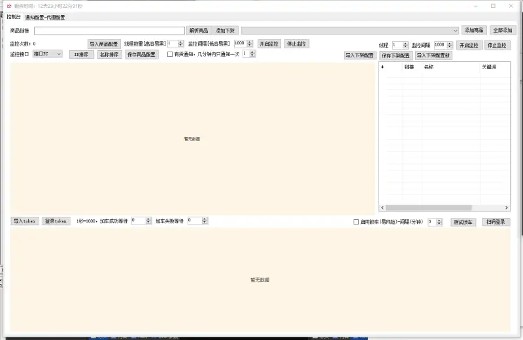Increase the 线程数量 value with up arrow
This screenshot has width=523, height=340.
[180, 42]
